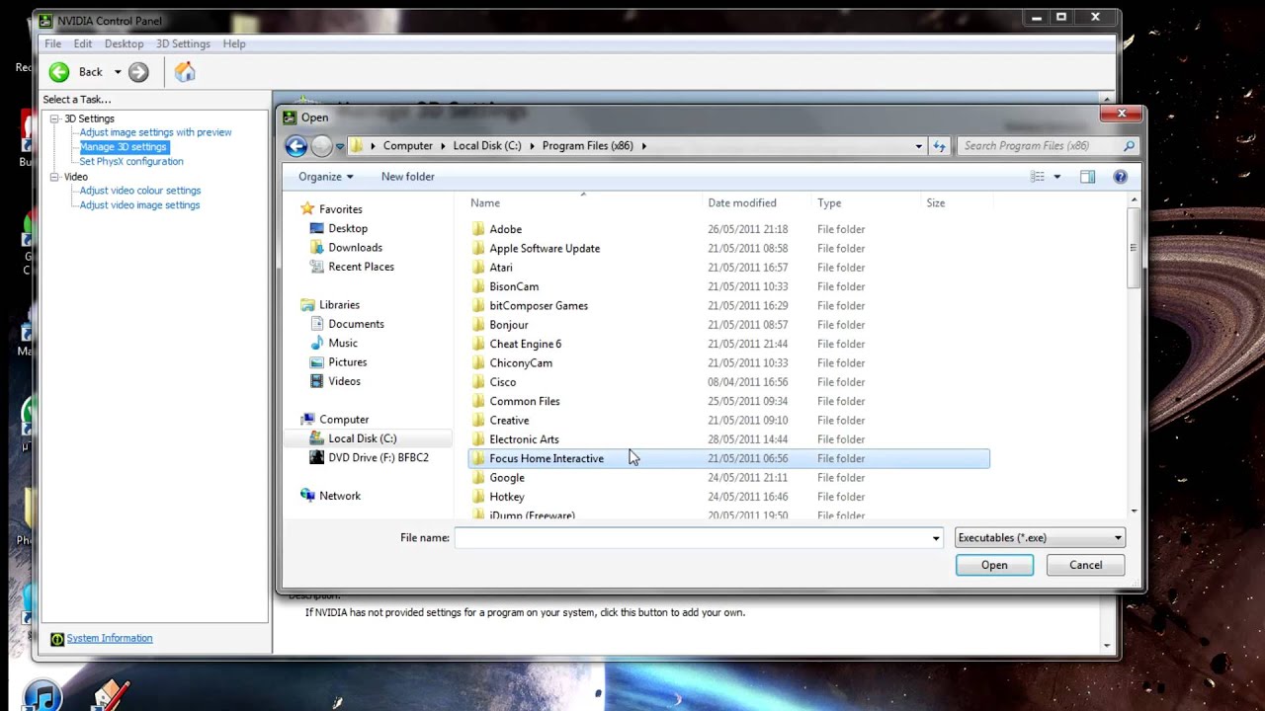Select the Google folder
Screen dimensions: 1265x711
(x=507, y=478)
